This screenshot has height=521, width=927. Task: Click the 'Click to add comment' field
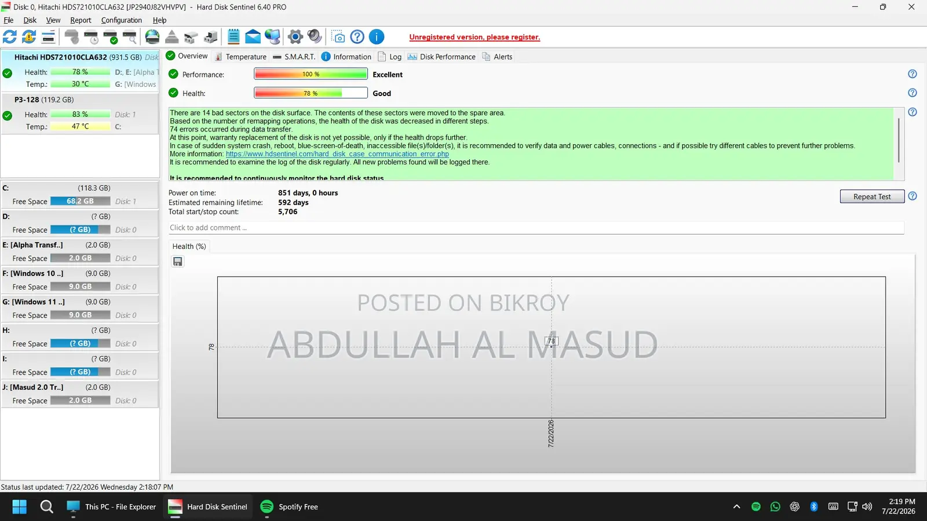pyautogui.click(x=537, y=228)
